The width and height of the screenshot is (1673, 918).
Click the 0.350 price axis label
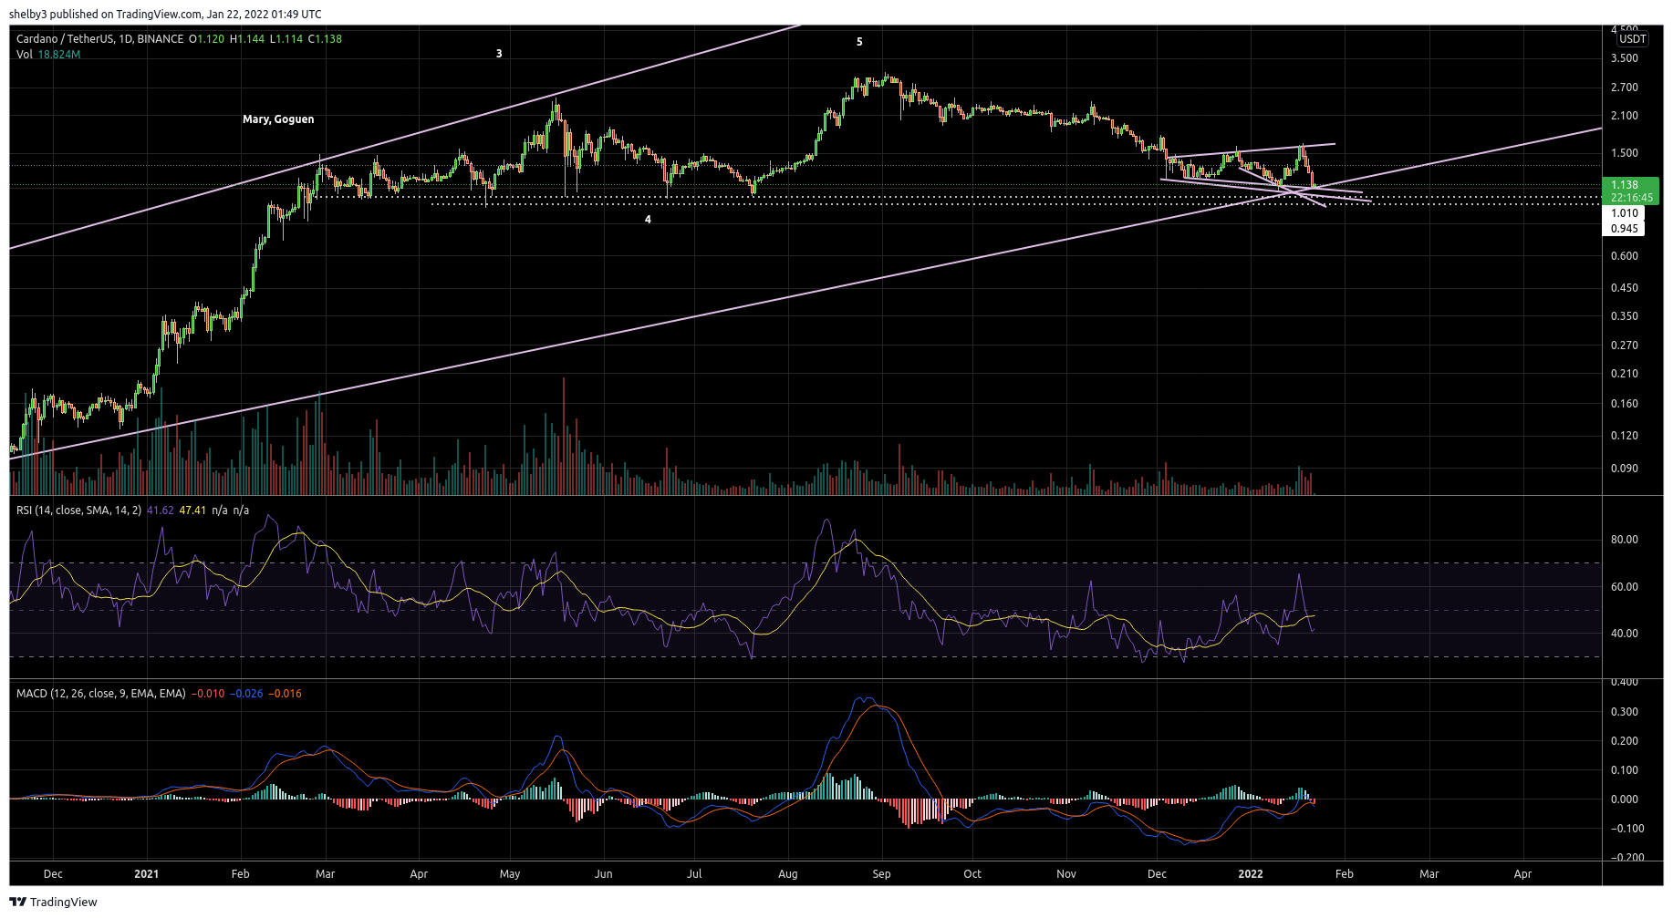point(1625,316)
